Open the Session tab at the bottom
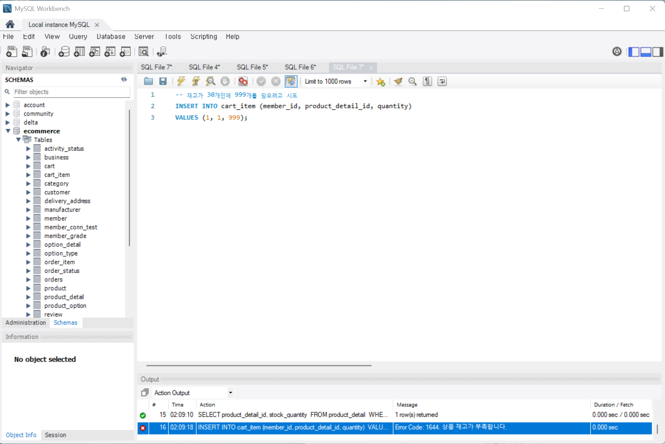 tap(55, 435)
